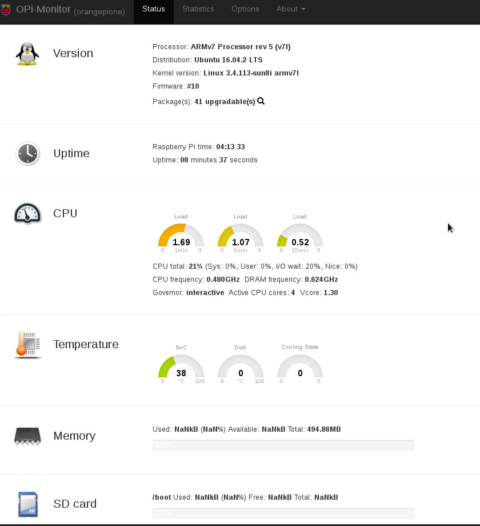Screen dimensions: 480x526
Task: Click the clock Uptime icon
Action: click(x=27, y=154)
